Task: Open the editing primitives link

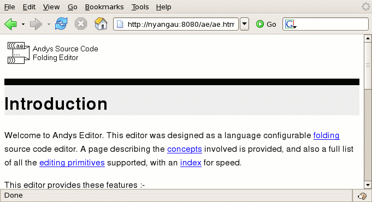Action: 72,163
